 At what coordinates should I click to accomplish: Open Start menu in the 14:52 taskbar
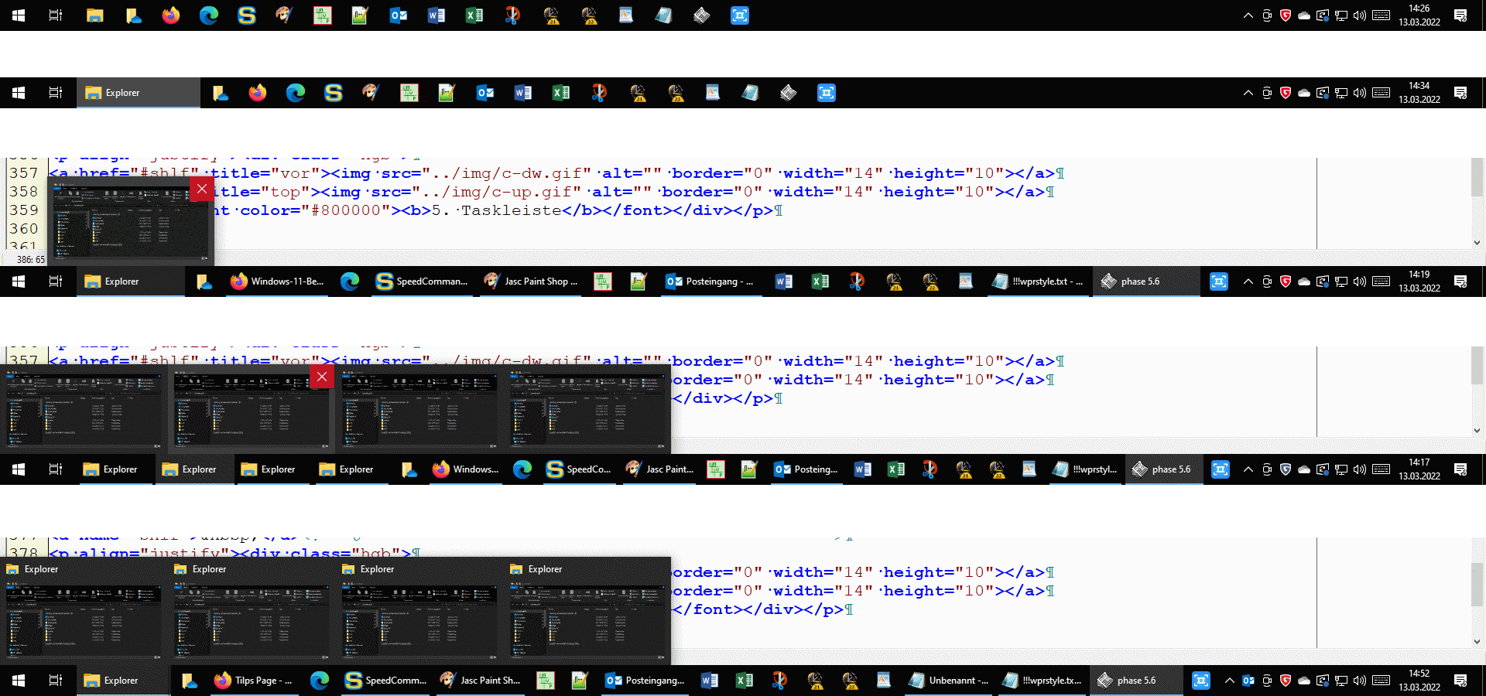[19, 681]
